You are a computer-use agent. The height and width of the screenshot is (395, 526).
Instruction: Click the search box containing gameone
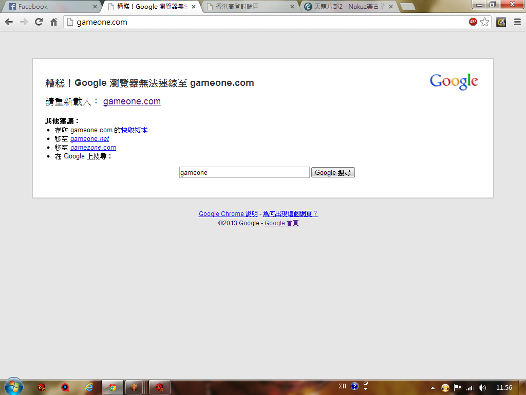point(244,172)
